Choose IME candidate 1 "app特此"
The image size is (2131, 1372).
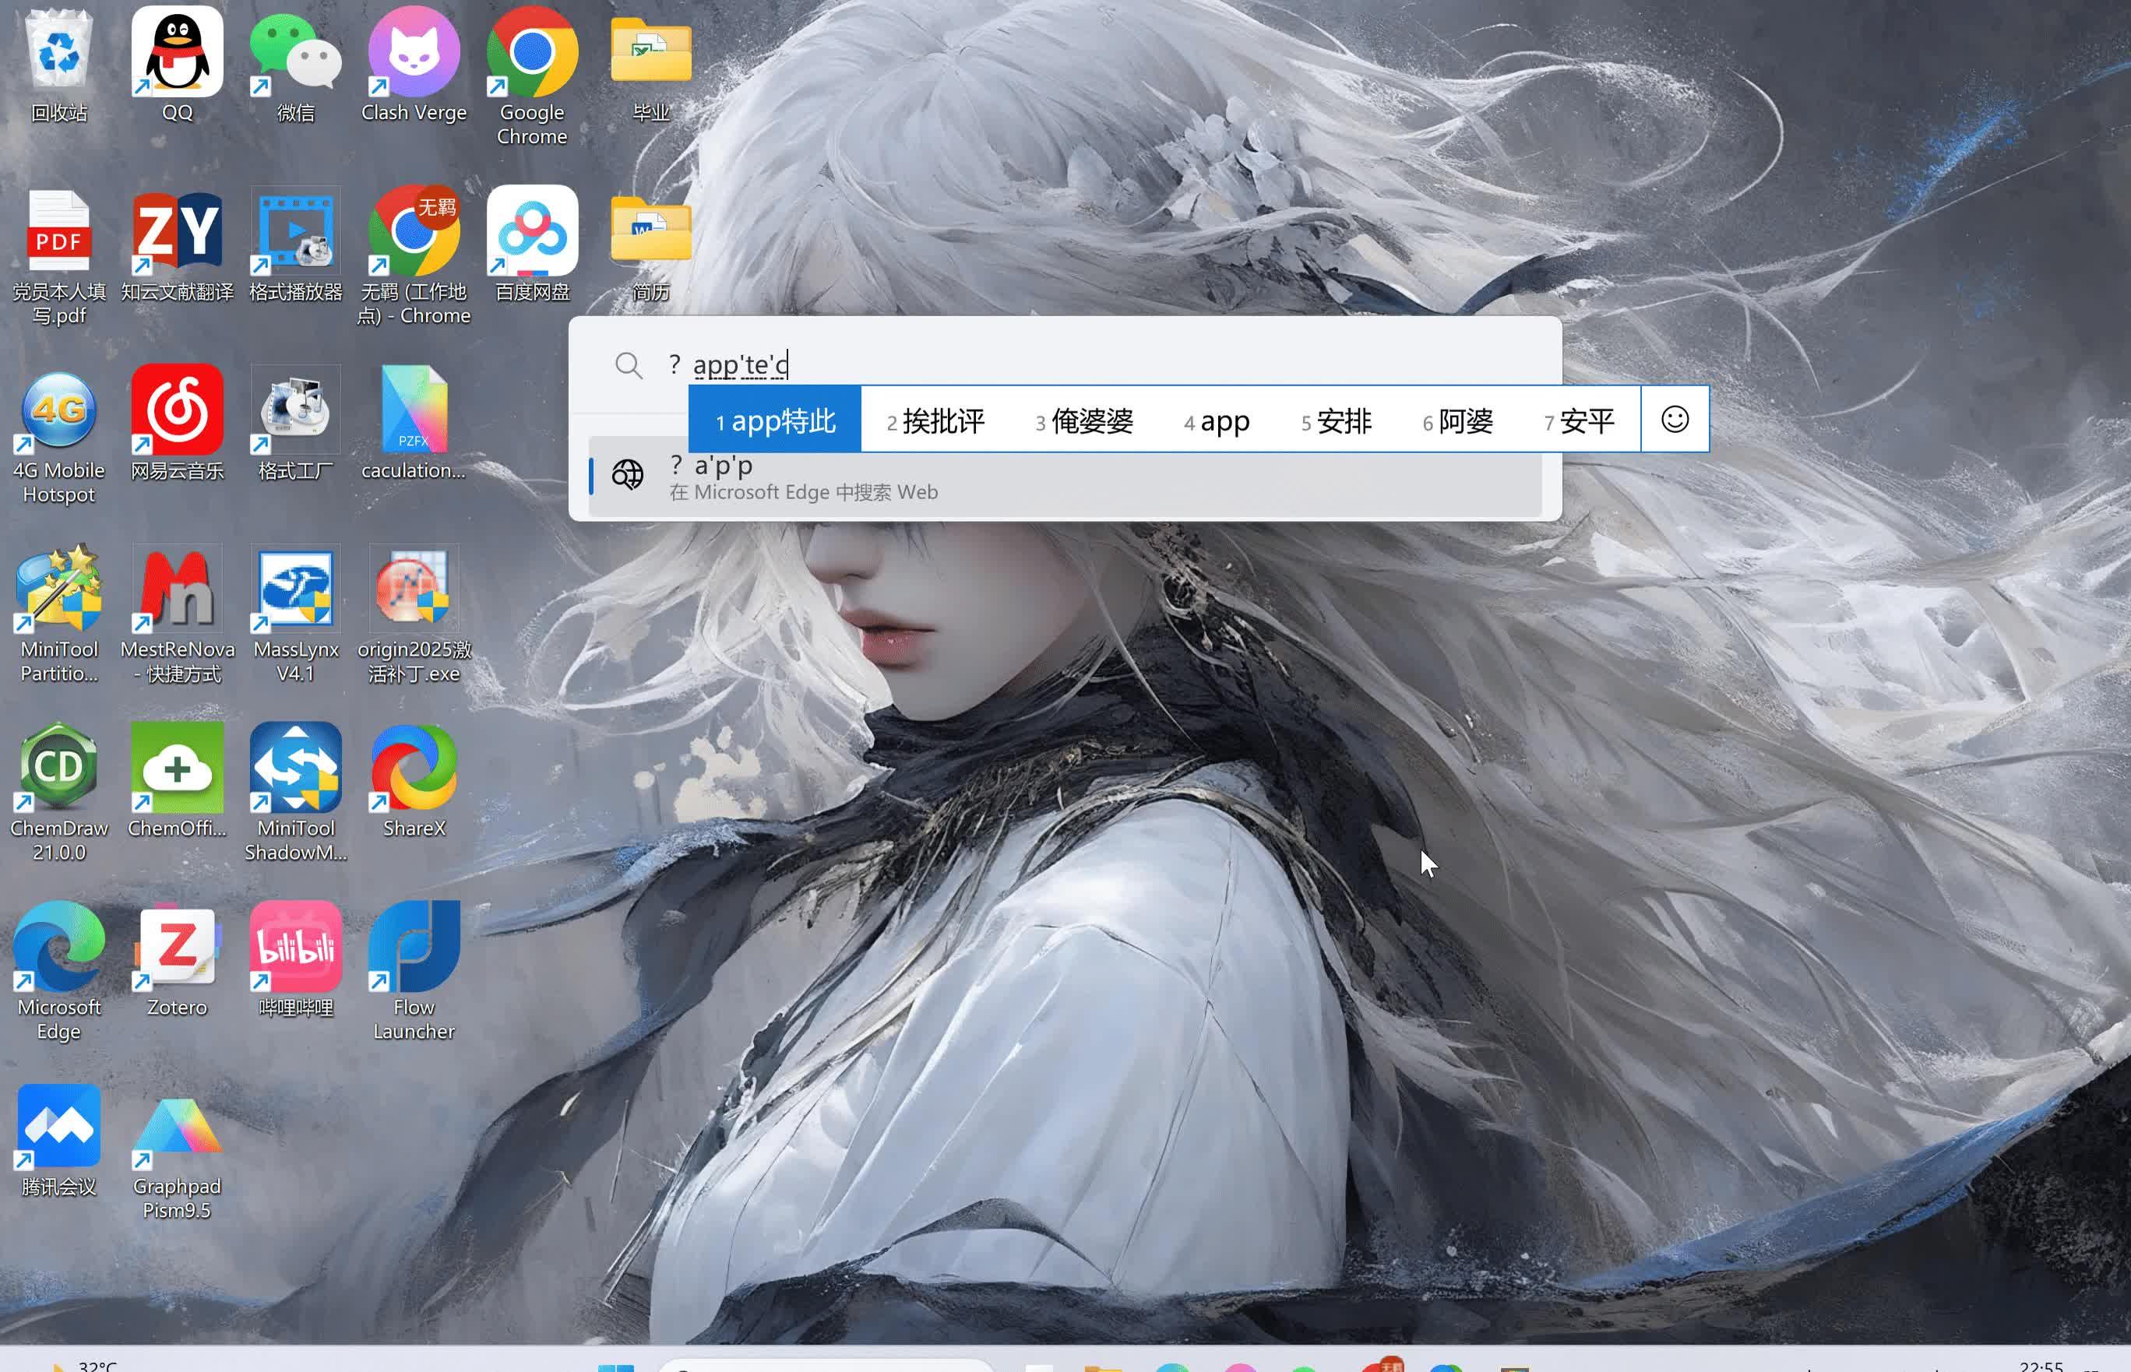pos(775,420)
